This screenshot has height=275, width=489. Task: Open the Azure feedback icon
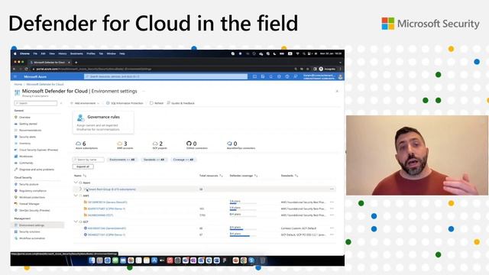tap(295, 76)
